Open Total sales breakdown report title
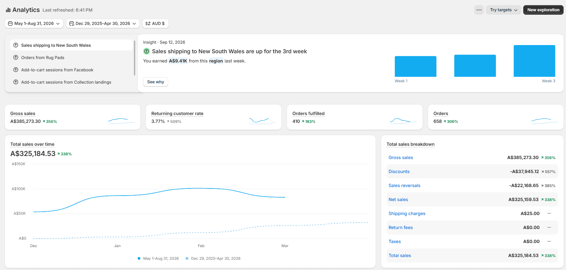The width and height of the screenshot is (566, 270). [x=411, y=144]
